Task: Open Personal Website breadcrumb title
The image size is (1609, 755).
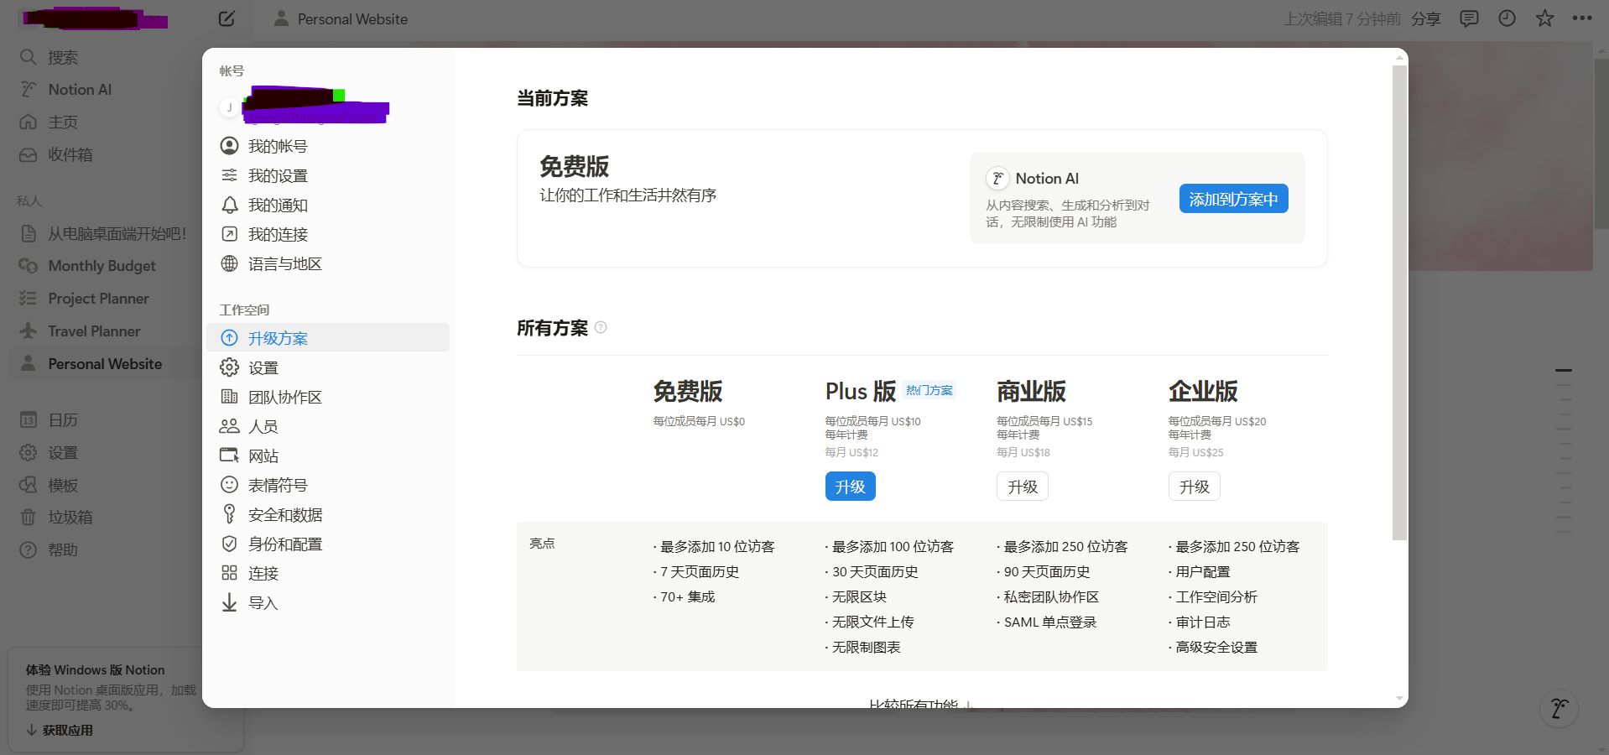Action: pos(352,18)
